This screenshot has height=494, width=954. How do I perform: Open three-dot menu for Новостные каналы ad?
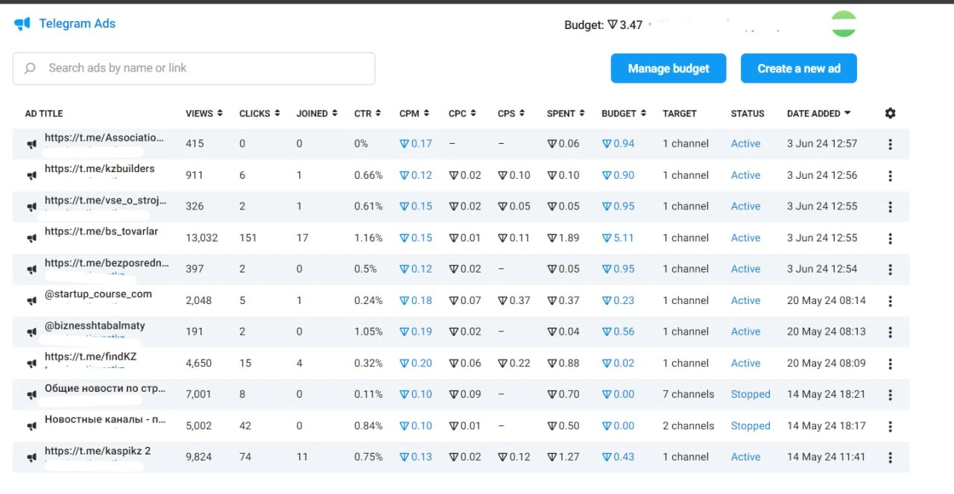pos(890,426)
